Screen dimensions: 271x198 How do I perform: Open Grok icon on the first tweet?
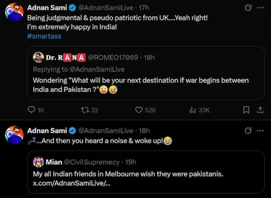click(x=247, y=8)
